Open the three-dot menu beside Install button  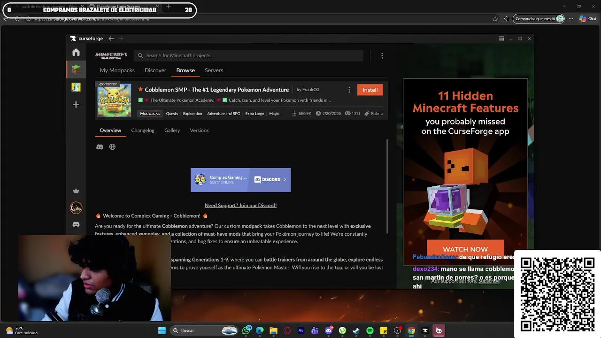[x=349, y=90]
